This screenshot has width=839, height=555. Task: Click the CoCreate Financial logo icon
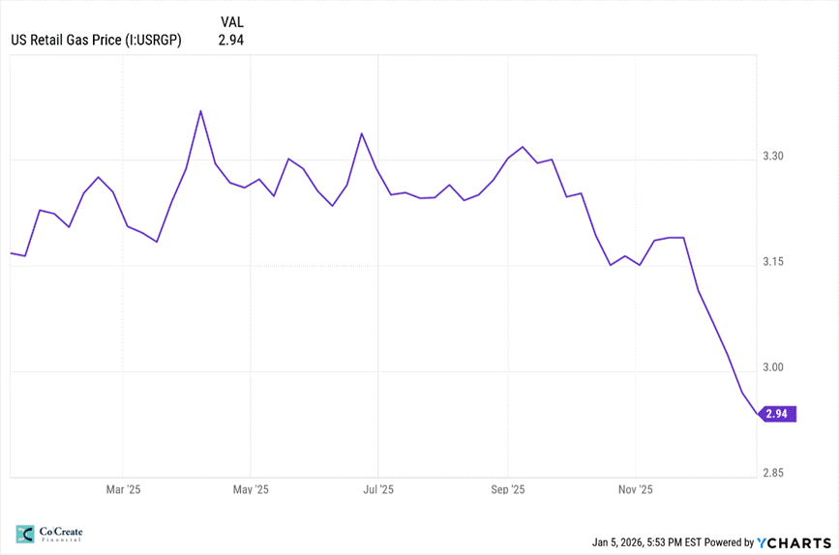coord(25,534)
